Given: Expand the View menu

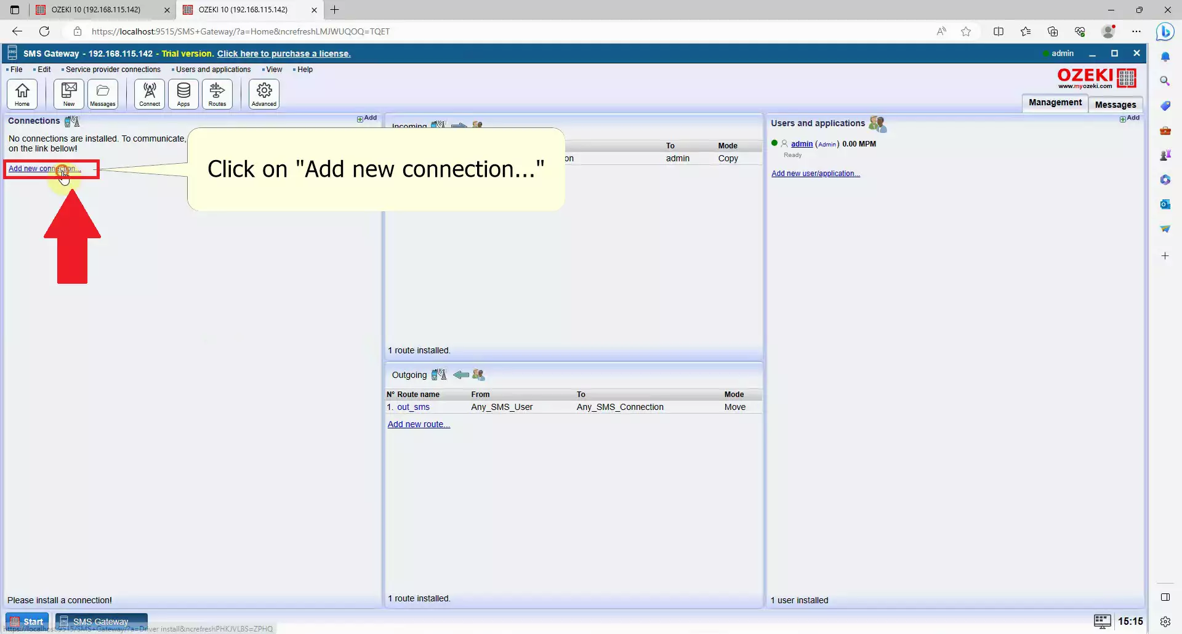Looking at the screenshot, I should [274, 70].
